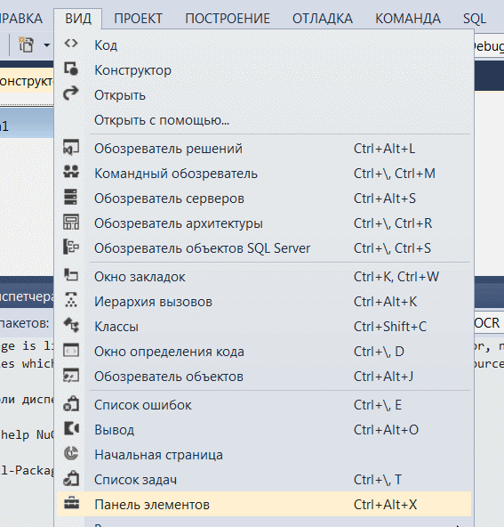The width and height of the screenshot is (504, 527).
Task: Click the Окно закладок icon
Action: click(x=71, y=275)
